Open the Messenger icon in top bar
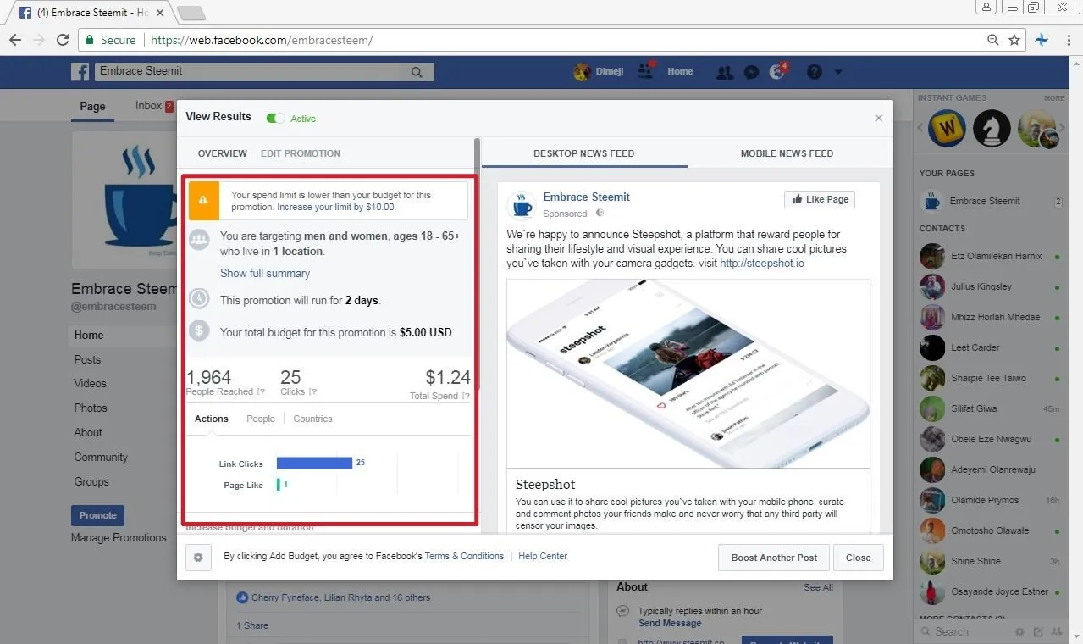This screenshot has height=644, width=1083. [x=751, y=72]
